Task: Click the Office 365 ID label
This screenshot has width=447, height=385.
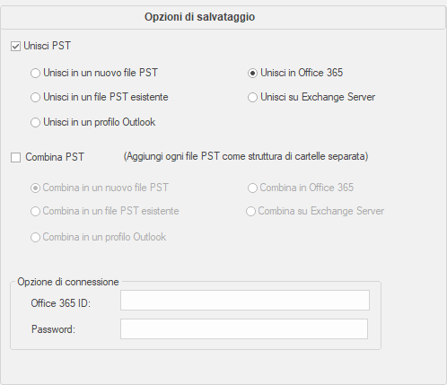Action: click(x=61, y=303)
